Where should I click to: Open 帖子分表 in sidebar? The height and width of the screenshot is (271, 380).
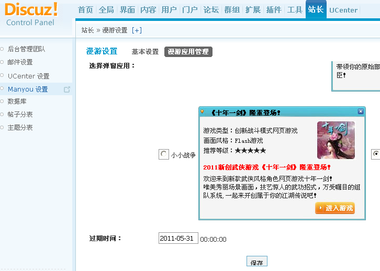tap(20, 114)
